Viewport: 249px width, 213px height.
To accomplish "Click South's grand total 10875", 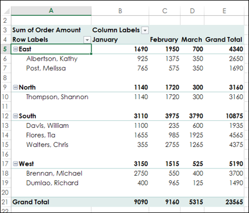I will pyautogui.click(x=234, y=116).
